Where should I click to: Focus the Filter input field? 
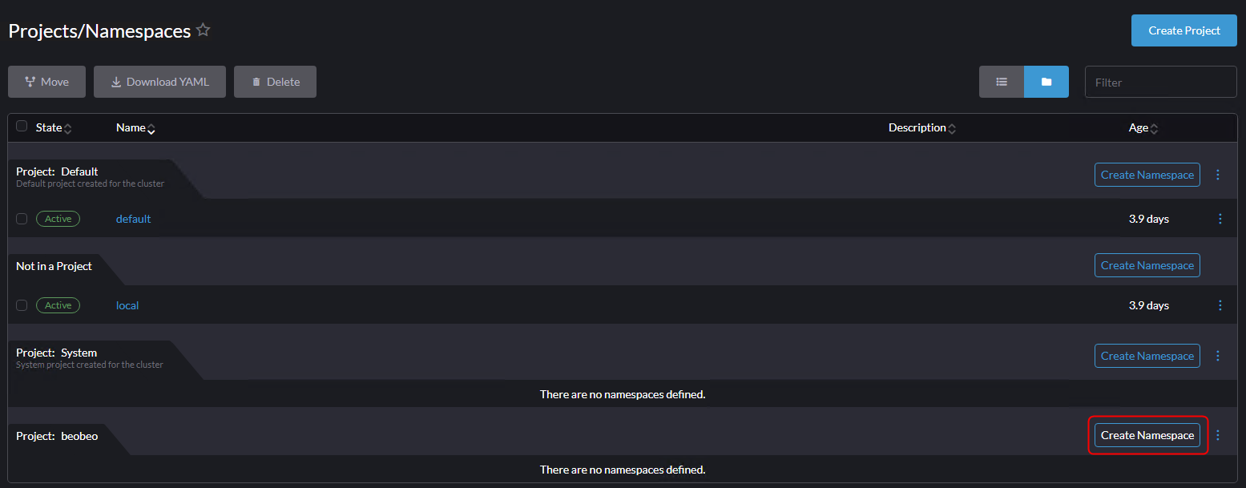tap(1160, 82)
